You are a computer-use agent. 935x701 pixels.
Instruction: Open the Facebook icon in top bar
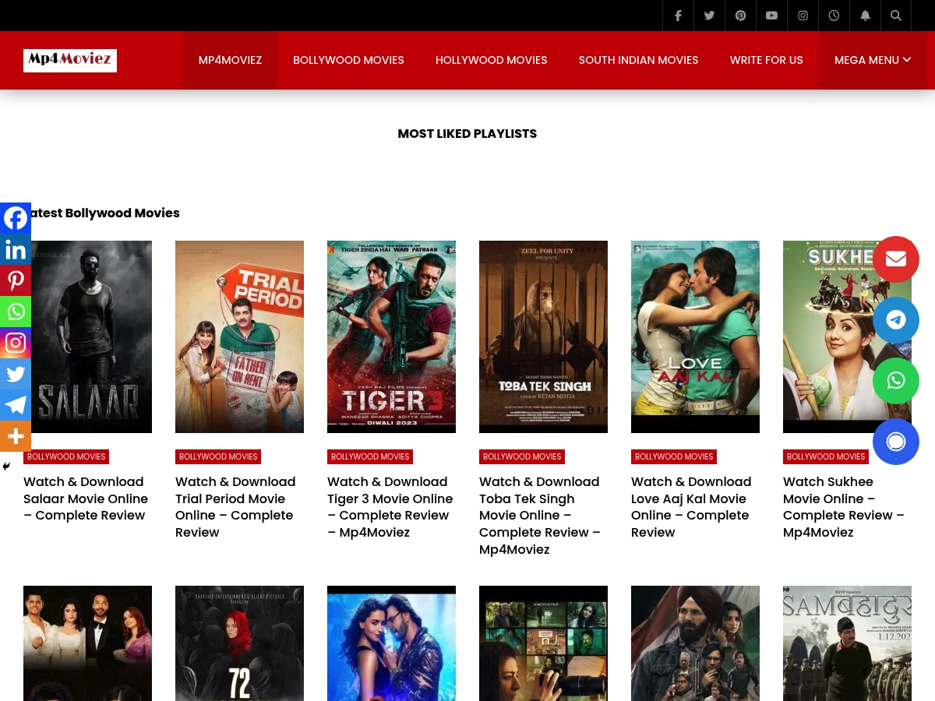point(678,16)
